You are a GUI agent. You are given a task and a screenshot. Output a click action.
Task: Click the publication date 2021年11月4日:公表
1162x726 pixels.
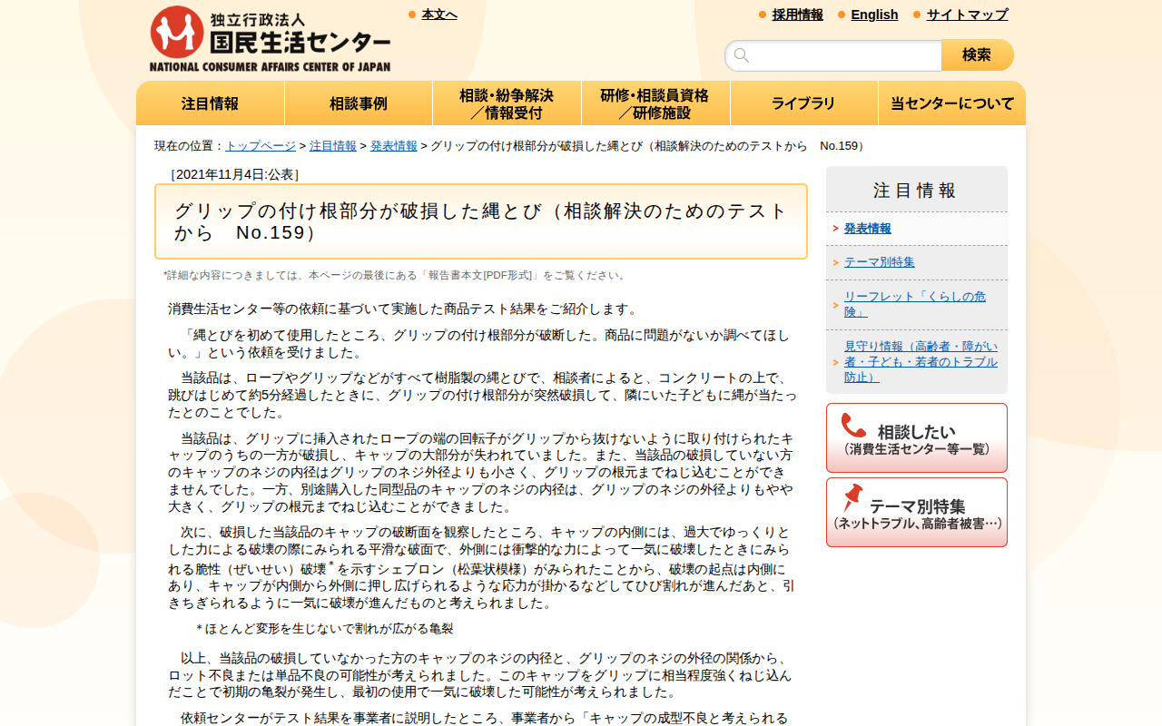234,174
